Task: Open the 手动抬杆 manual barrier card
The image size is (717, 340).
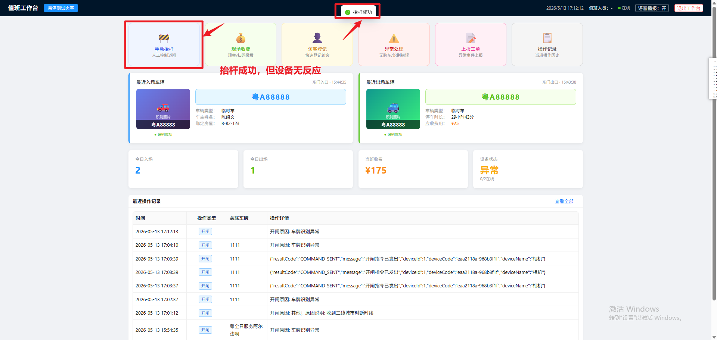Action: click(164, 44)
